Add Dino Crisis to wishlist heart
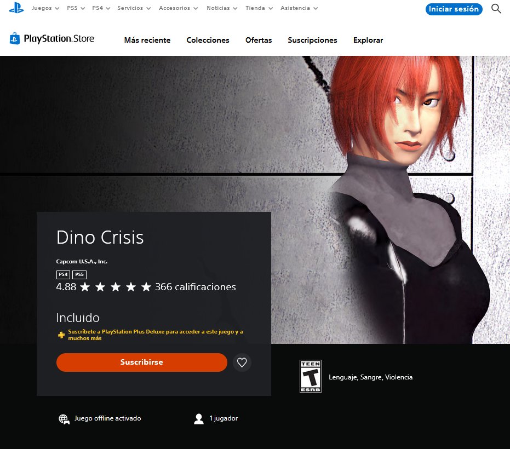 [242, 362]
